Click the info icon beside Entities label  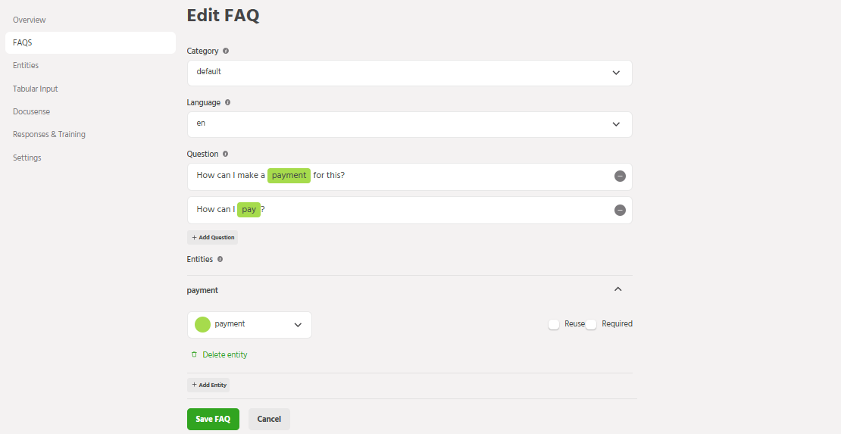pyautogui.click(x=220, y=259)
